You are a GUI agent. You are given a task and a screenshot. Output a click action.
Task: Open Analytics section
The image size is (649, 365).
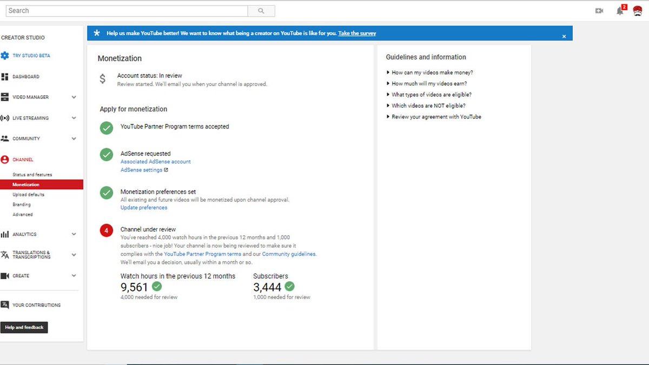click(24, 234)
